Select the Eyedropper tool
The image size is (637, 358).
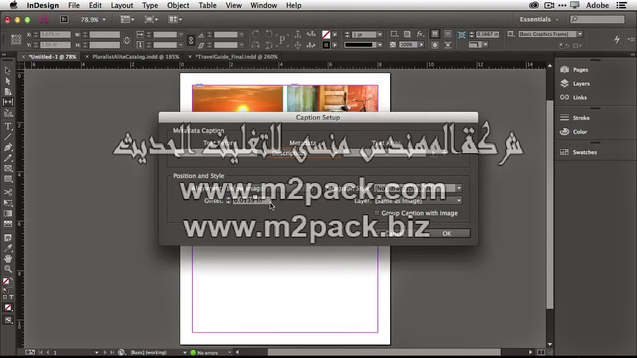point(8,248)
